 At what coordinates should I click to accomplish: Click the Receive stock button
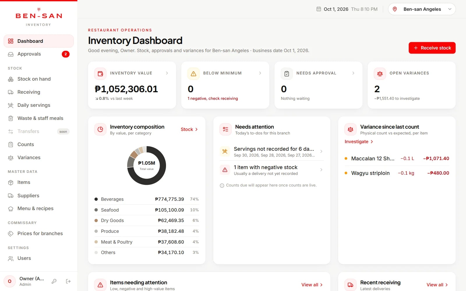[432, 48]
